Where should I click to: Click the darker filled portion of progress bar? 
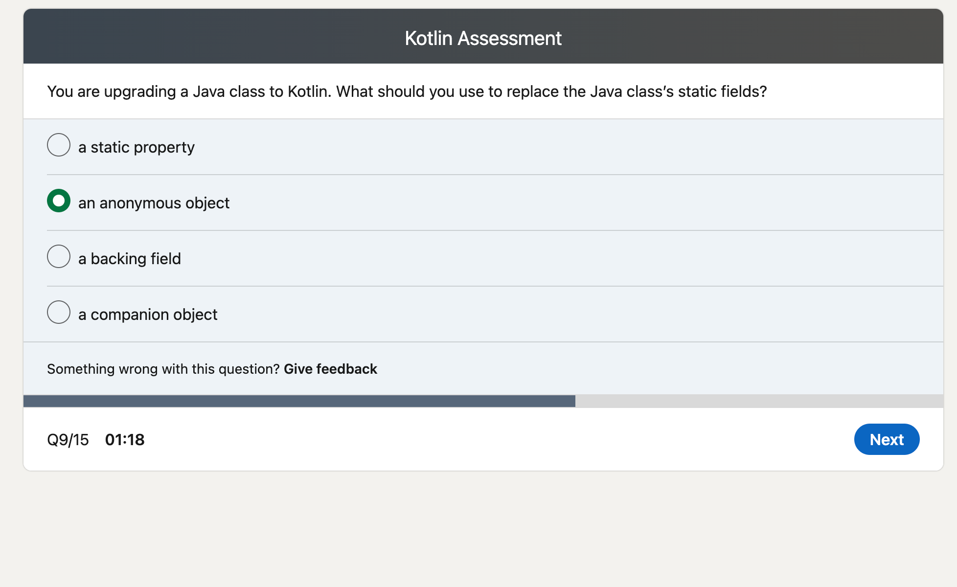click(294, 401)
